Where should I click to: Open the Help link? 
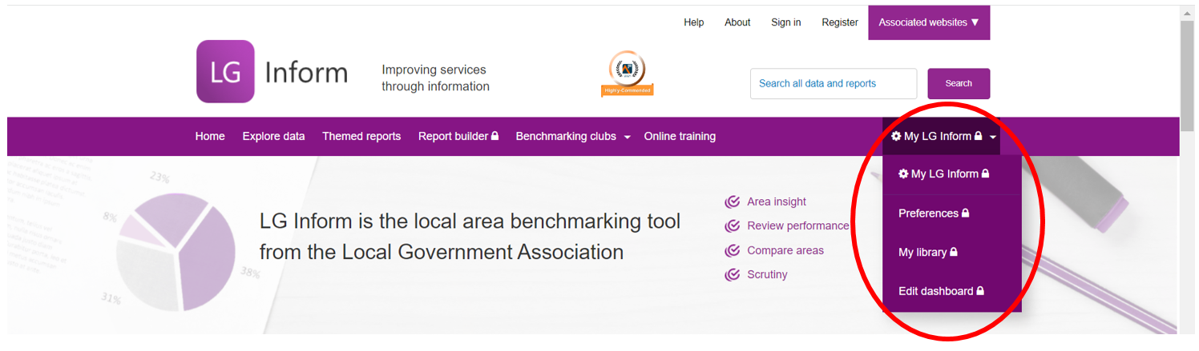click(694, 22)
